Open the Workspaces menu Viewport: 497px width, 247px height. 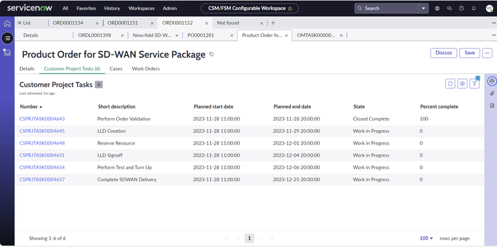click(141, 8)
